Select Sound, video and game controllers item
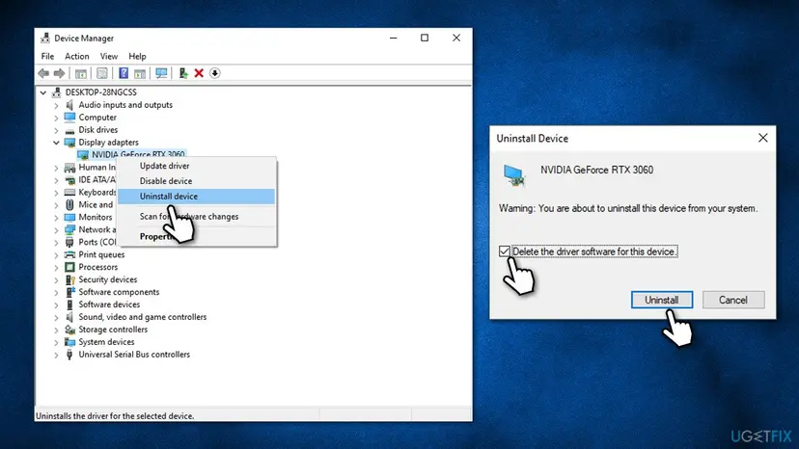The image size is (799, 449). click(143, 317)
